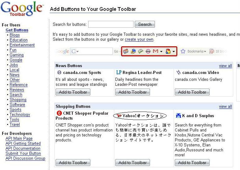
Task: Open the Education category
Action: click(19, 40)
